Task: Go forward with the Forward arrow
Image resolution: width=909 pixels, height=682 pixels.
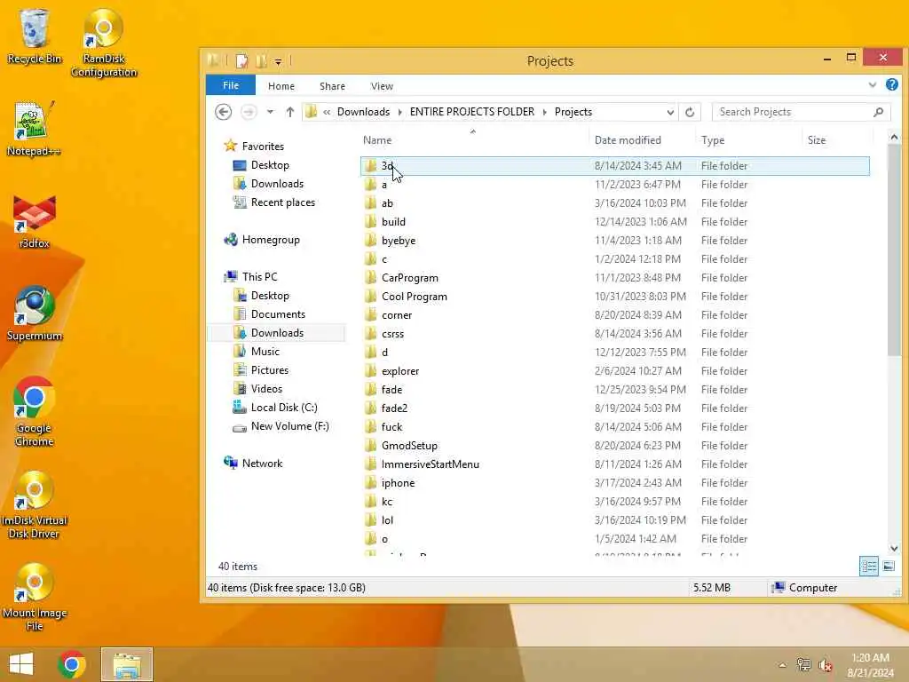Action: point(249,111)
